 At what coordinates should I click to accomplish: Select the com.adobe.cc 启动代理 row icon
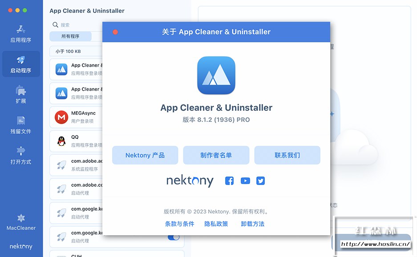(x=61, y=189)
